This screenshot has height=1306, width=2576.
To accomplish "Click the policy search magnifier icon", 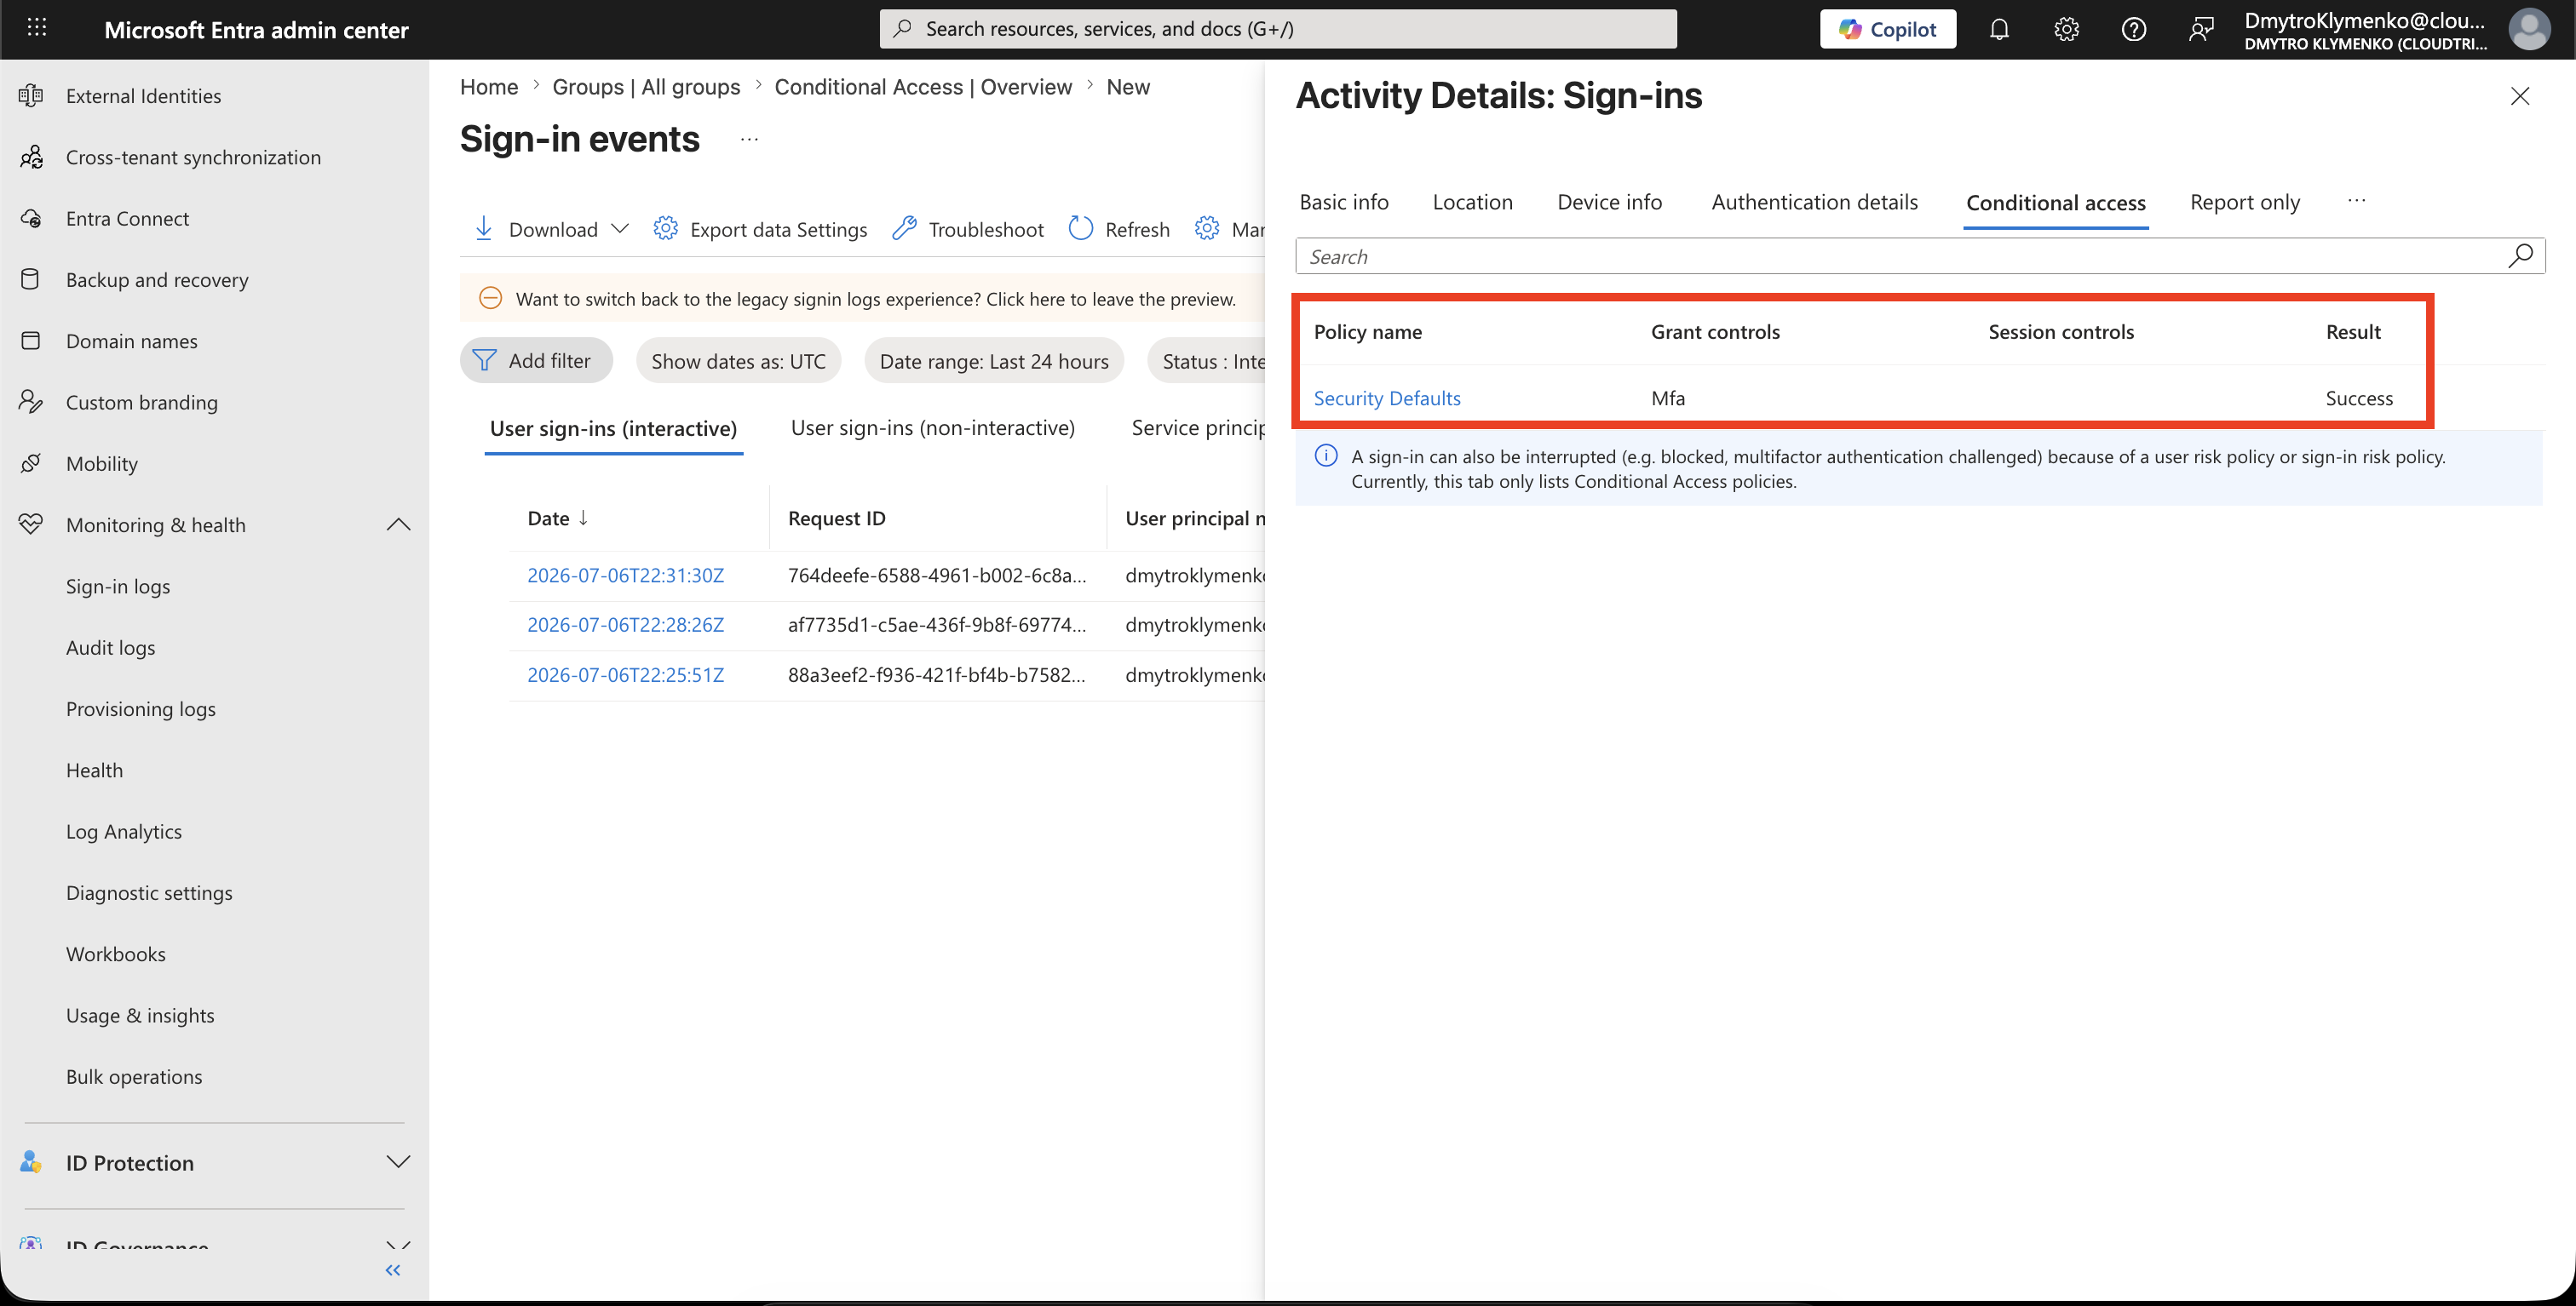I will [2520, 257].
